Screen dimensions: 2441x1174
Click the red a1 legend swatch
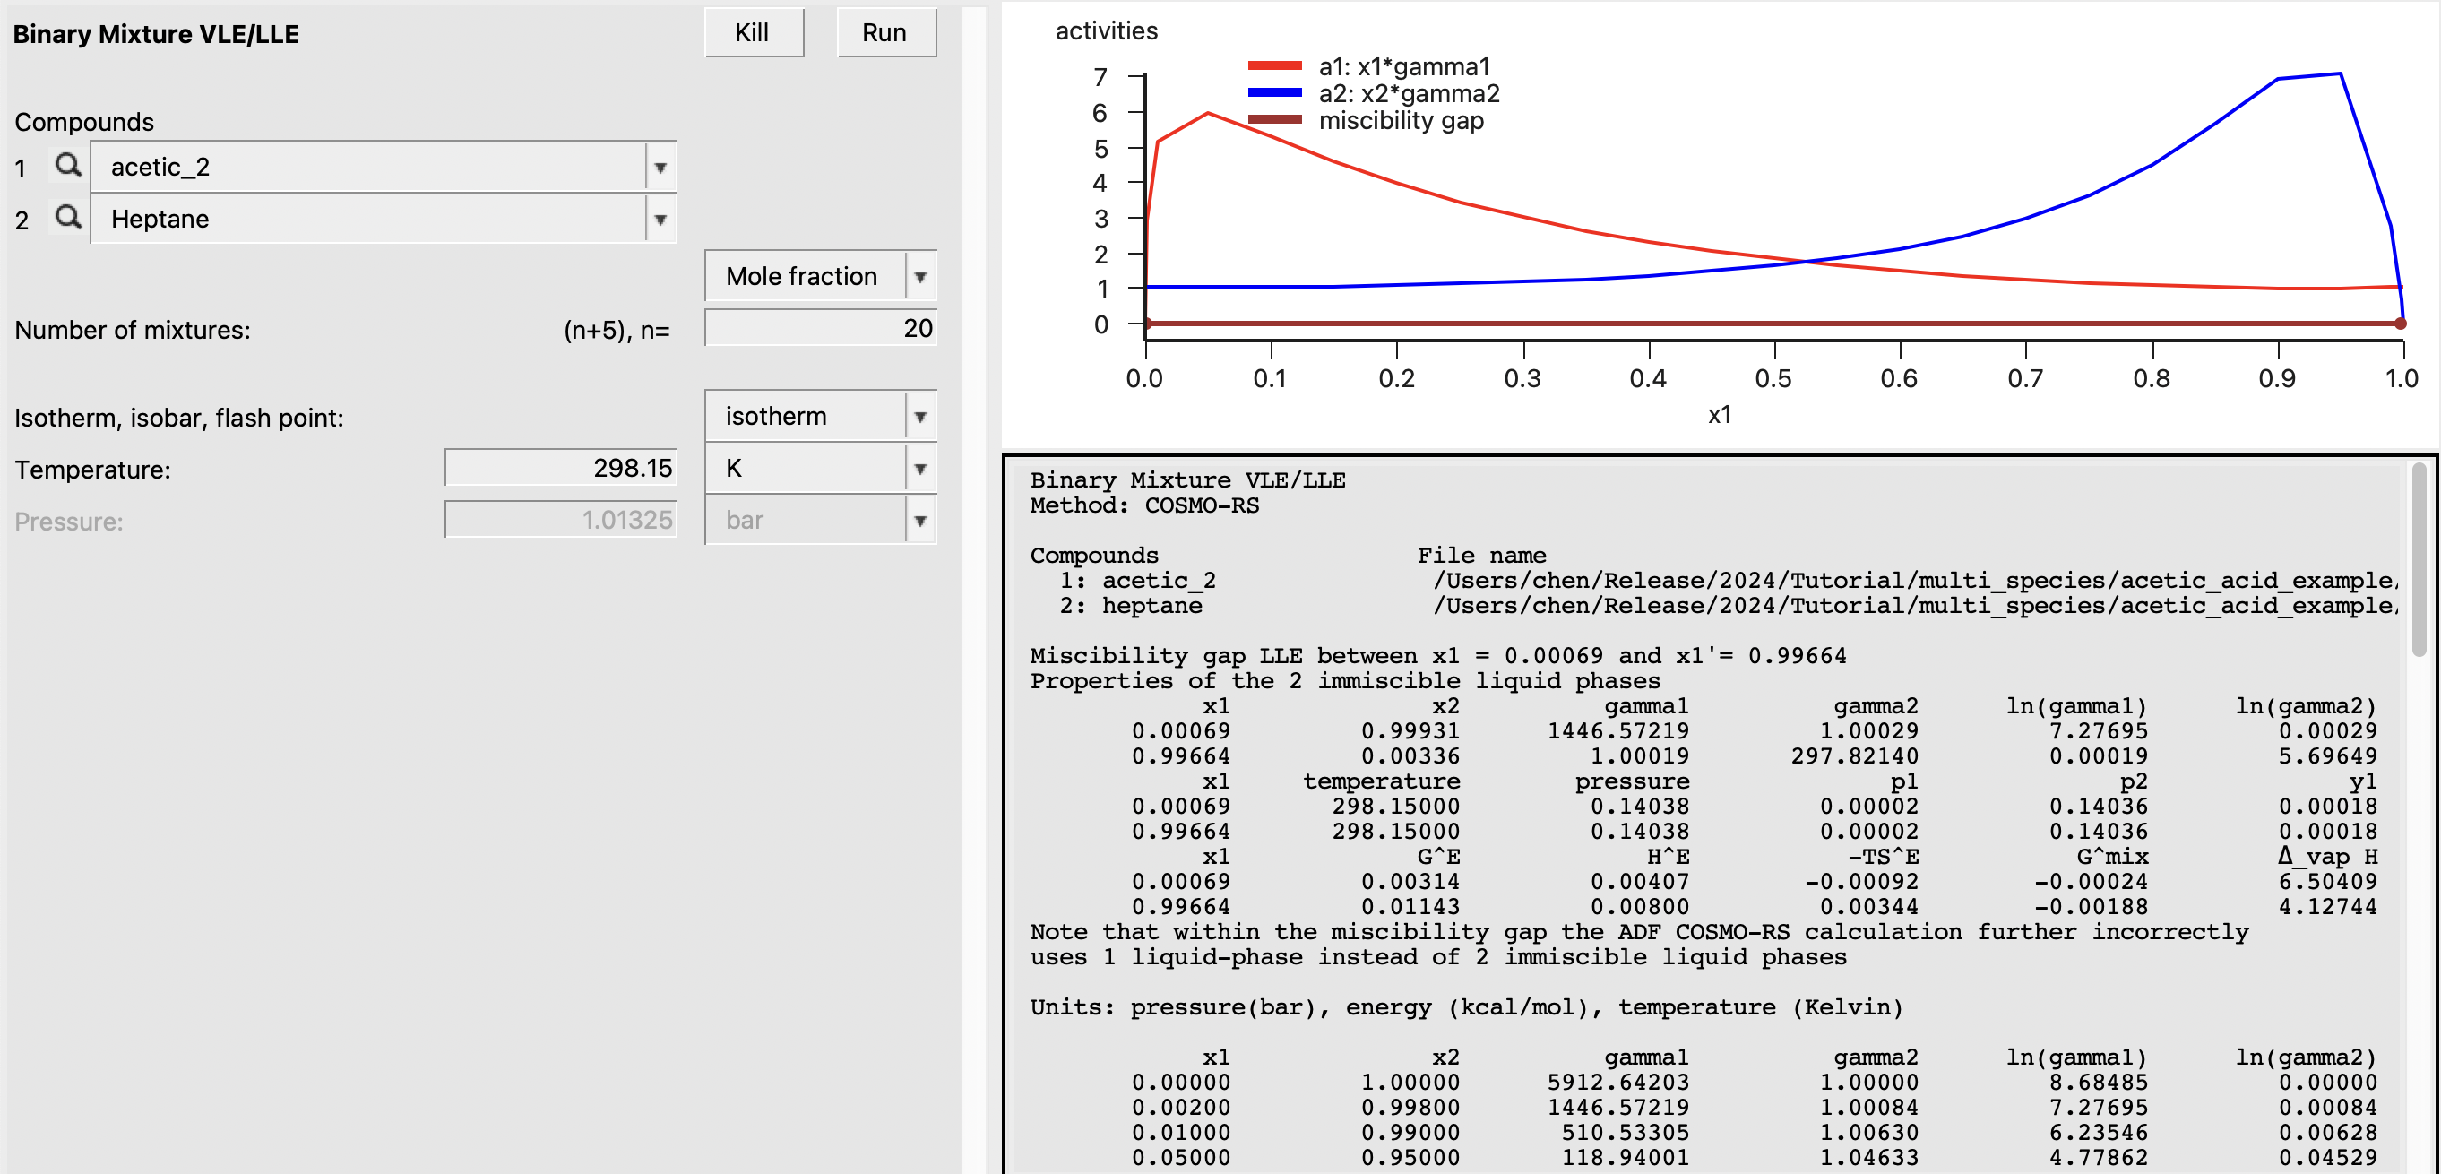coord(1273,66)
